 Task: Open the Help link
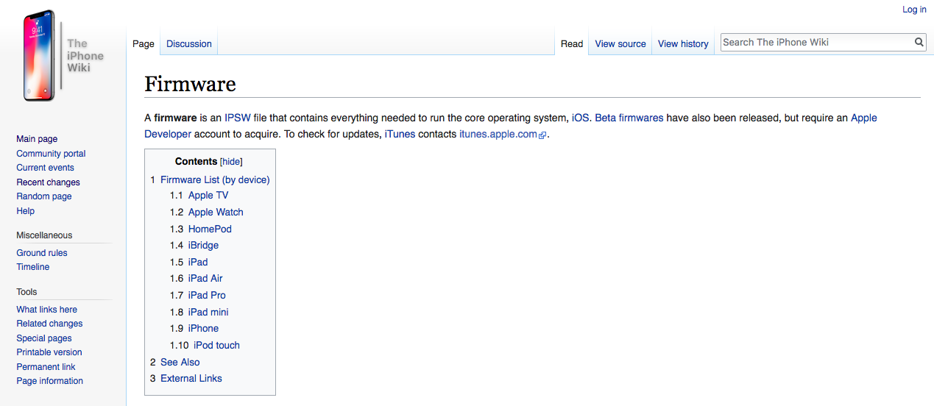[26, 211]
